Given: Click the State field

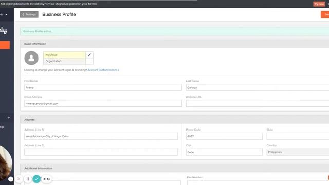Looking at the screenshot, I should (x=298, y=136).
